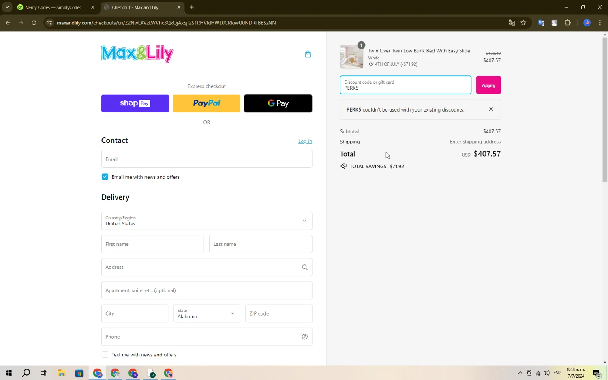
Task: Click the Max & Lily logo
Action: tap(137, 54)
